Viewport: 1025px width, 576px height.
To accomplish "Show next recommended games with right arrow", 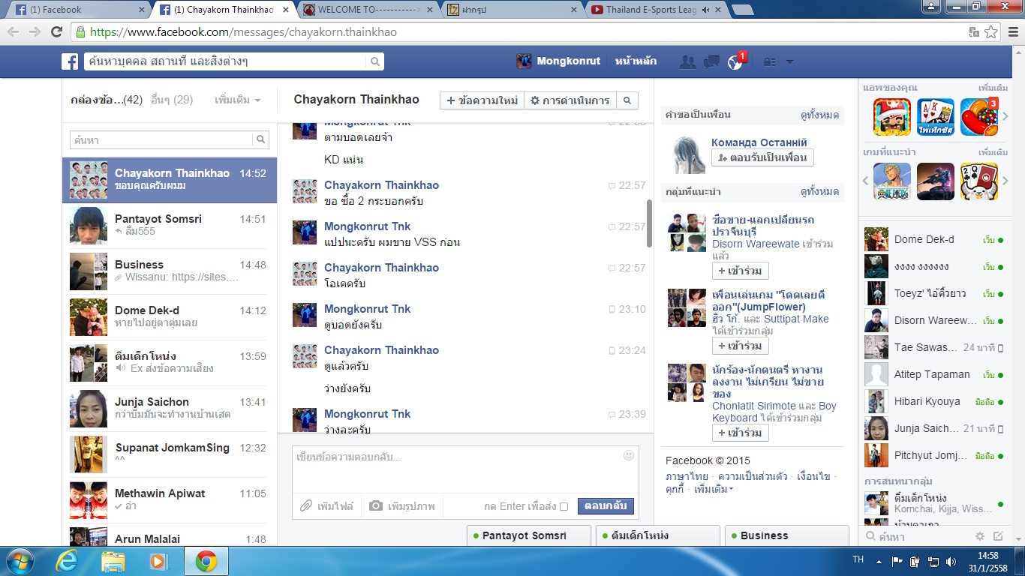I will pos(1005,181).
